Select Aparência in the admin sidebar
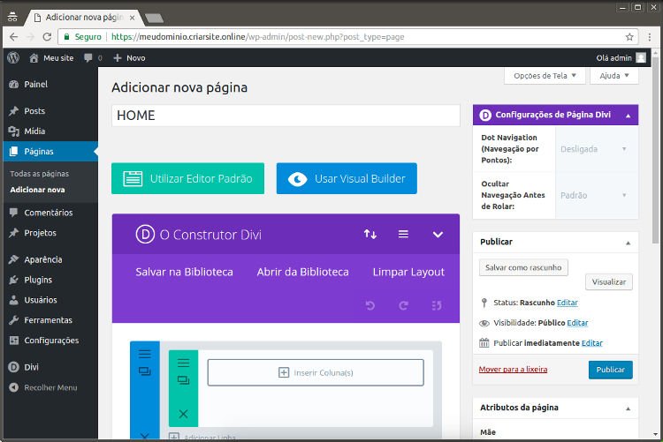This screenshot has height=442, width=663. (42, 259)
